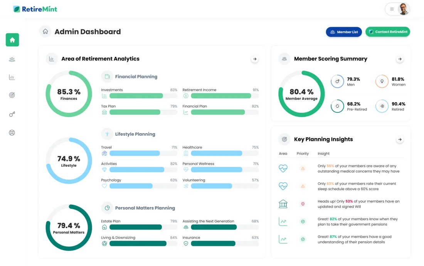Click the Key Planning Insights target icon
The height and width of the screenshot is (266, 424).
(284, 139)
